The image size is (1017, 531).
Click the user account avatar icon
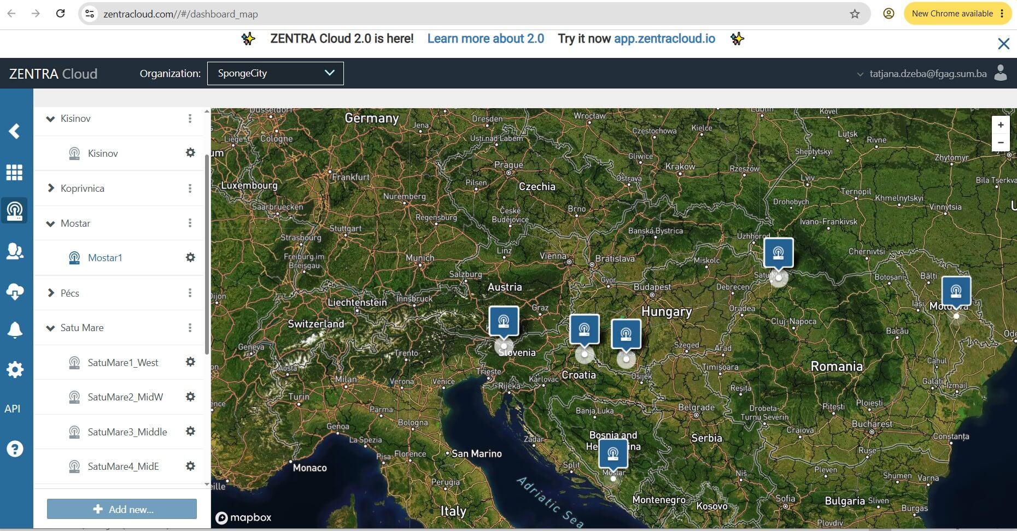point(1001,73)
